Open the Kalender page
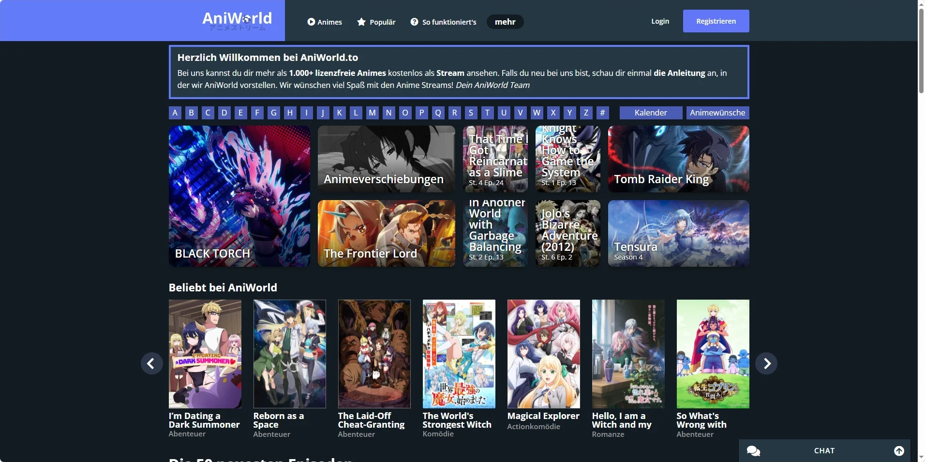 pos(651,113)
